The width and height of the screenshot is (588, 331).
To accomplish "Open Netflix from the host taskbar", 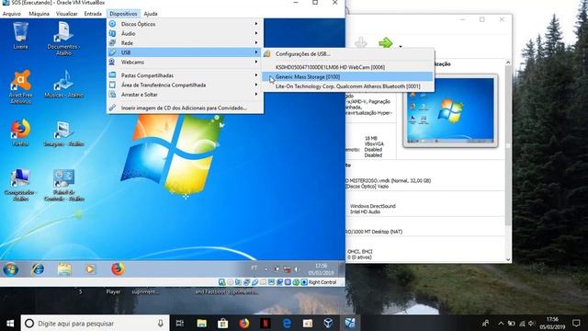I will (x=266, y=323).
